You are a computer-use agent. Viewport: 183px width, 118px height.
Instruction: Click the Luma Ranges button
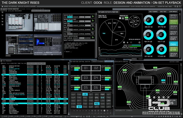click(x=173, y=12)
